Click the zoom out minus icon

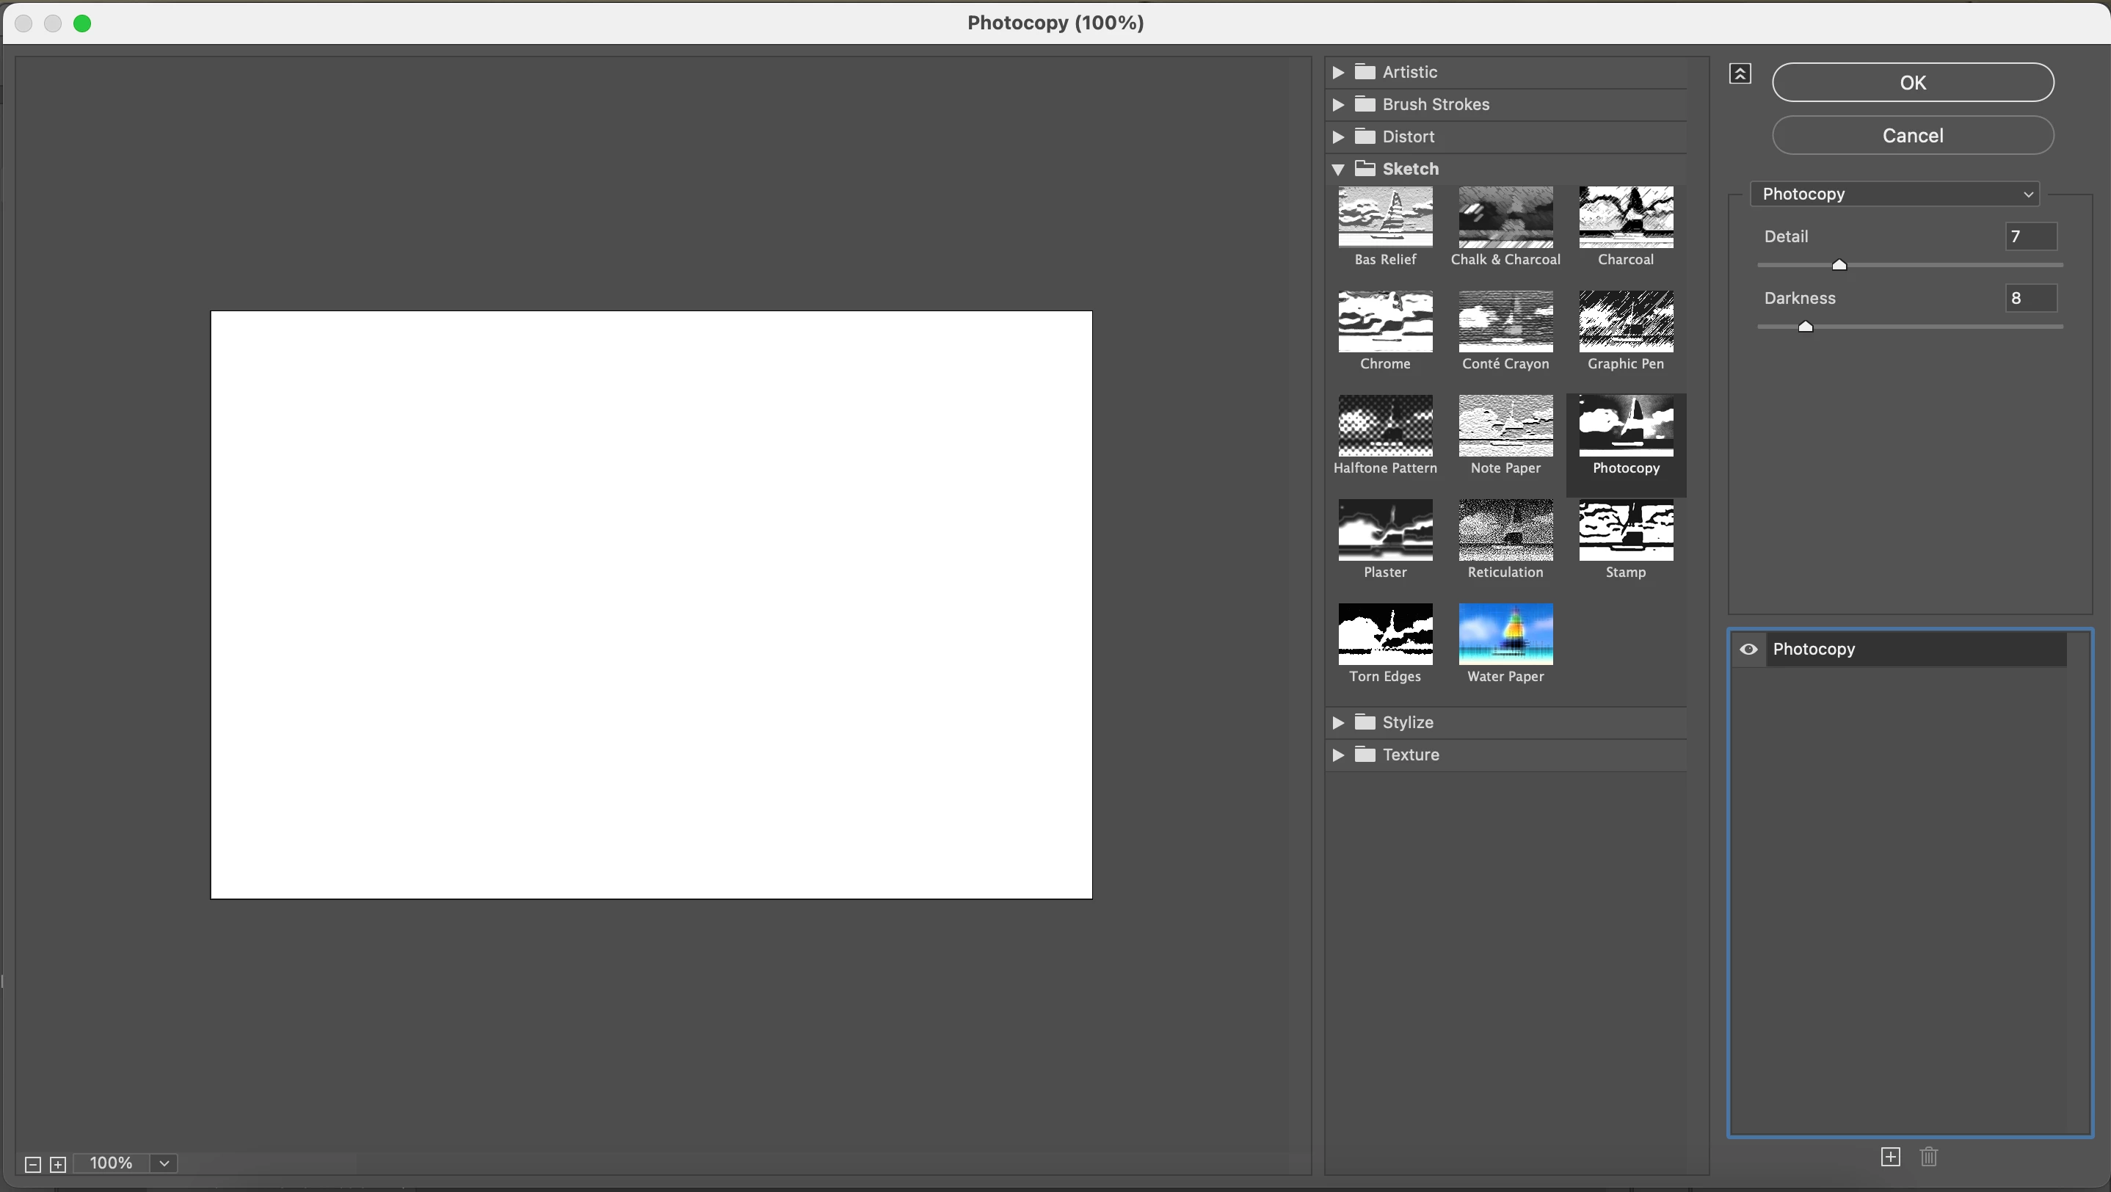click(x=33, y=1164)
